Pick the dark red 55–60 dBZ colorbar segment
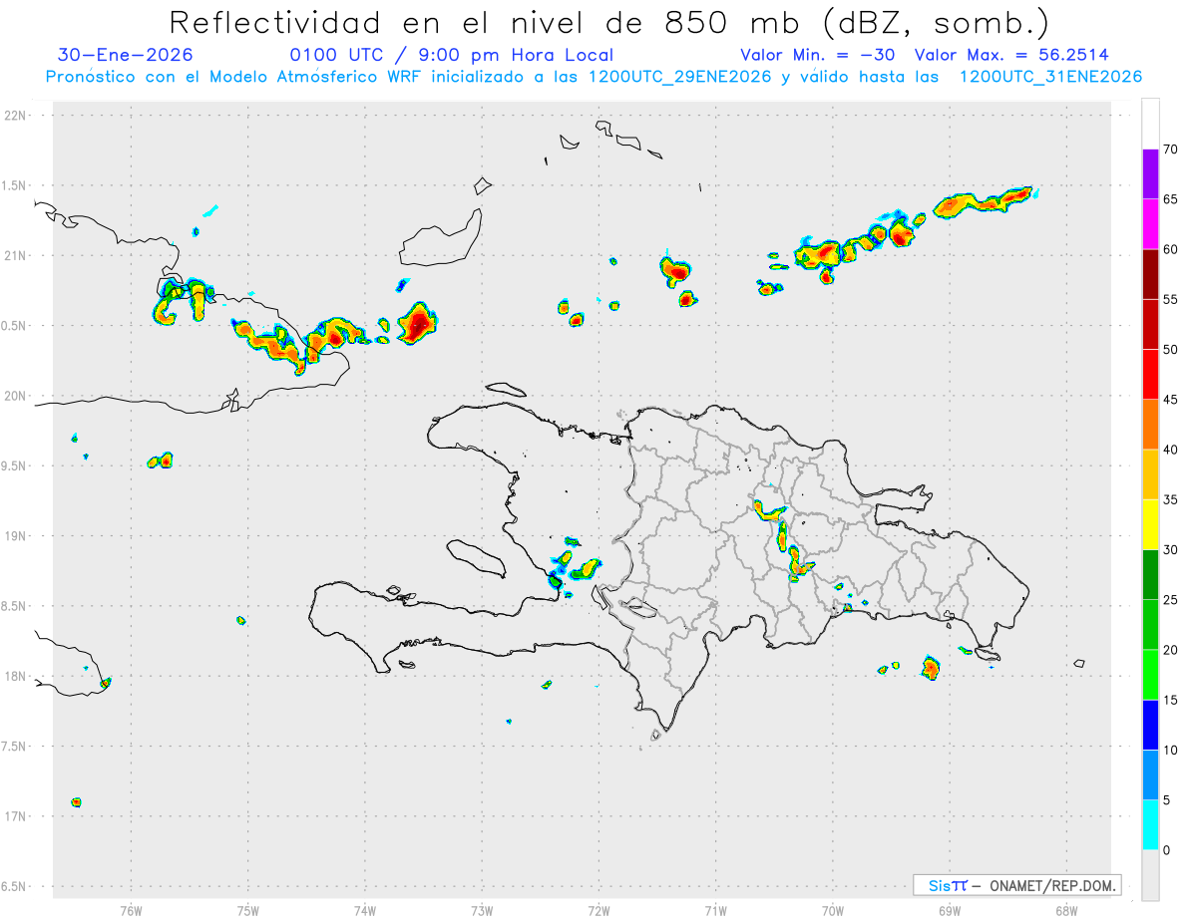1197x924 pixels. pyautogui.click(x=1150, y=273)
